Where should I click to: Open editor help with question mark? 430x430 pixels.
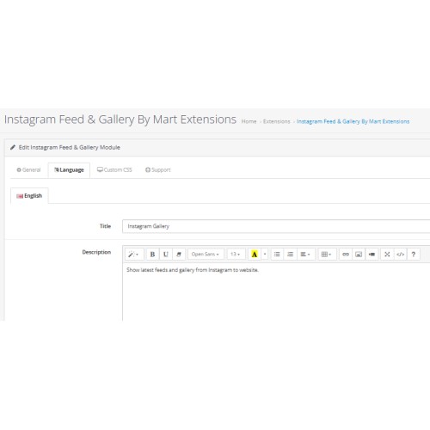pos(414,255)
